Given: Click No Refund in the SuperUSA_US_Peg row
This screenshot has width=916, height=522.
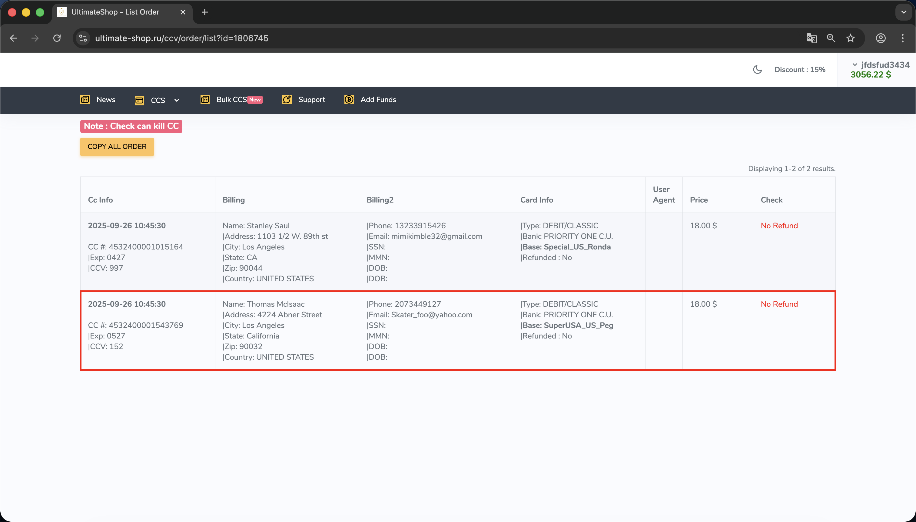Looking at the screenshot, I should click(x=779, y=304).
